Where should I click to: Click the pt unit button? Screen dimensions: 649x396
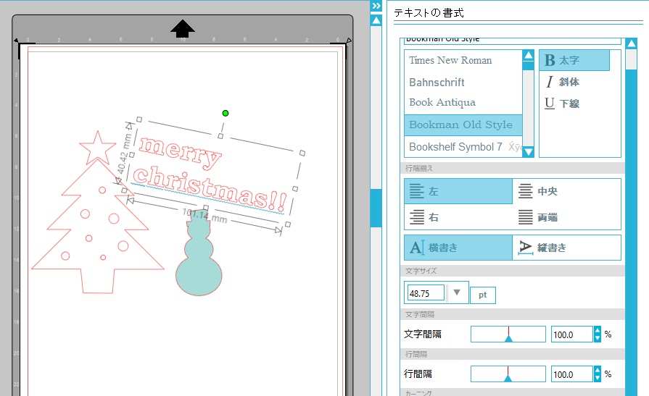482,295
